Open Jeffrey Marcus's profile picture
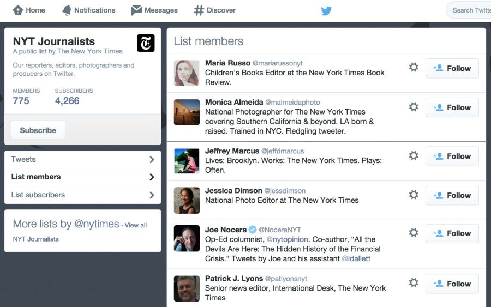This screenshot has width=491, height=307. (x=187, y=161)
